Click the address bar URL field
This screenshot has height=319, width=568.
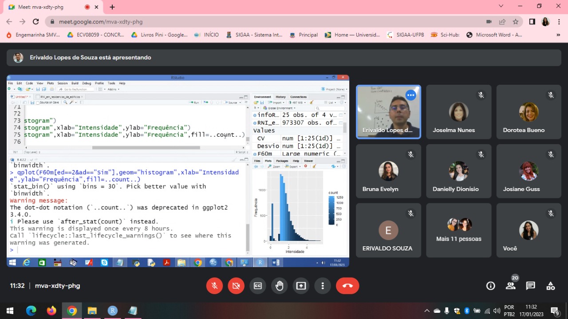pyautogui.click(x=266, y=22)
